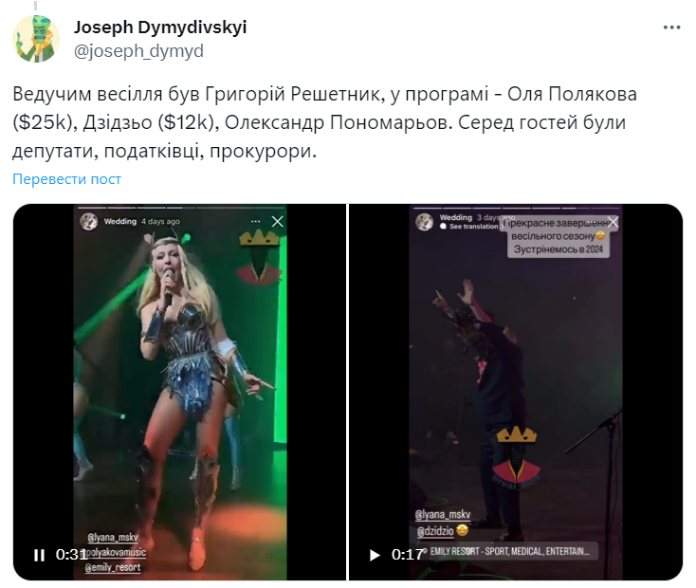The width and height of the screenshot is (696, 588).
Task: Tap the @emily_resort tag in left video
Action: tap(113, 567)
